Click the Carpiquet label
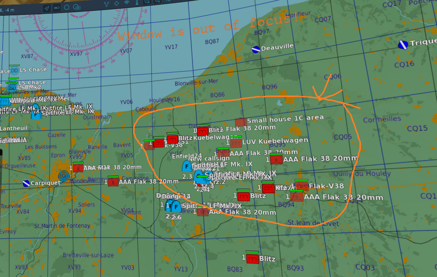This screenshot has width=437, height=277. coord(45,183)
